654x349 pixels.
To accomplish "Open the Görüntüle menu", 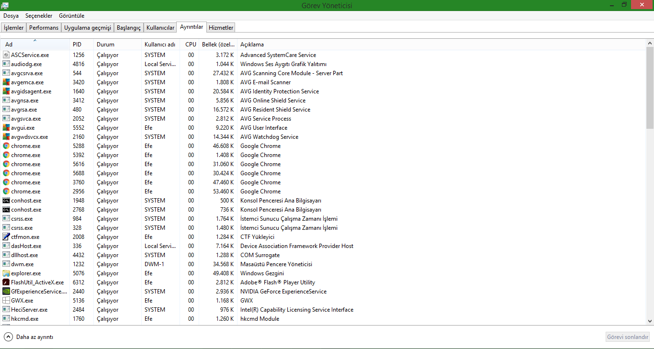I will click(72, 16).
